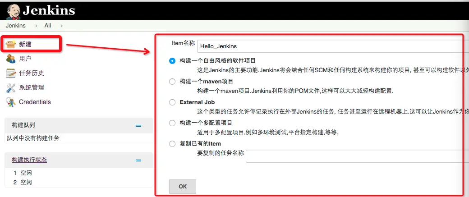The height and width of the screenshot is (197, 469).
Task: Click the 任务历史 notepad icon
Action: click(11, 73)
